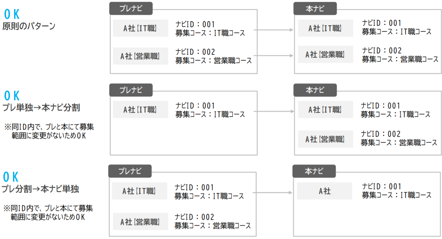
Task: Select A社[営業職] in the middle 本ナビ panel
Action: coord(325,139)
